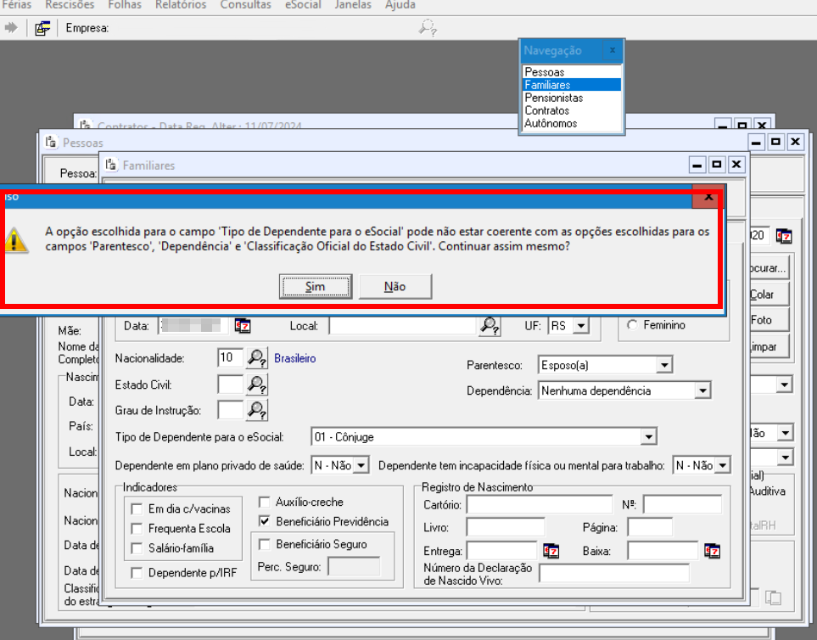This screenshot has height=640, width=817.
Task: Click the Entrega date calendar icon
Action: pos(551,552)
